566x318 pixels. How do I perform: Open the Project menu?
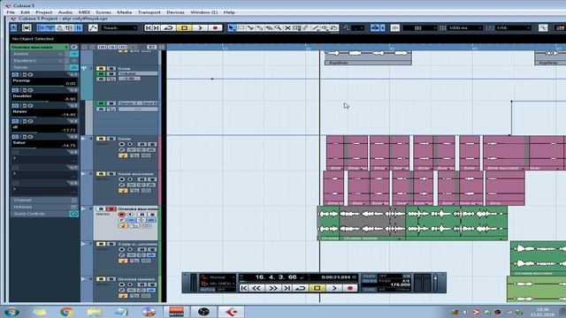43,12
